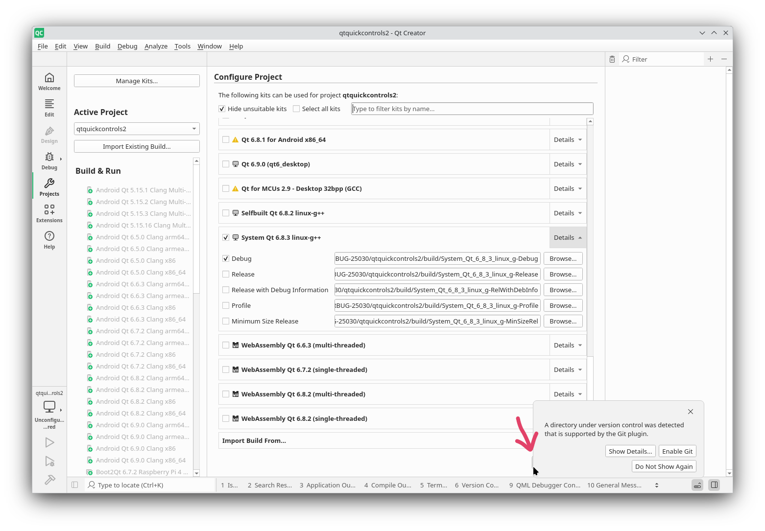Open the output pane selector arrows
This screenshot has width=765, height=531.
click(657, 485)
